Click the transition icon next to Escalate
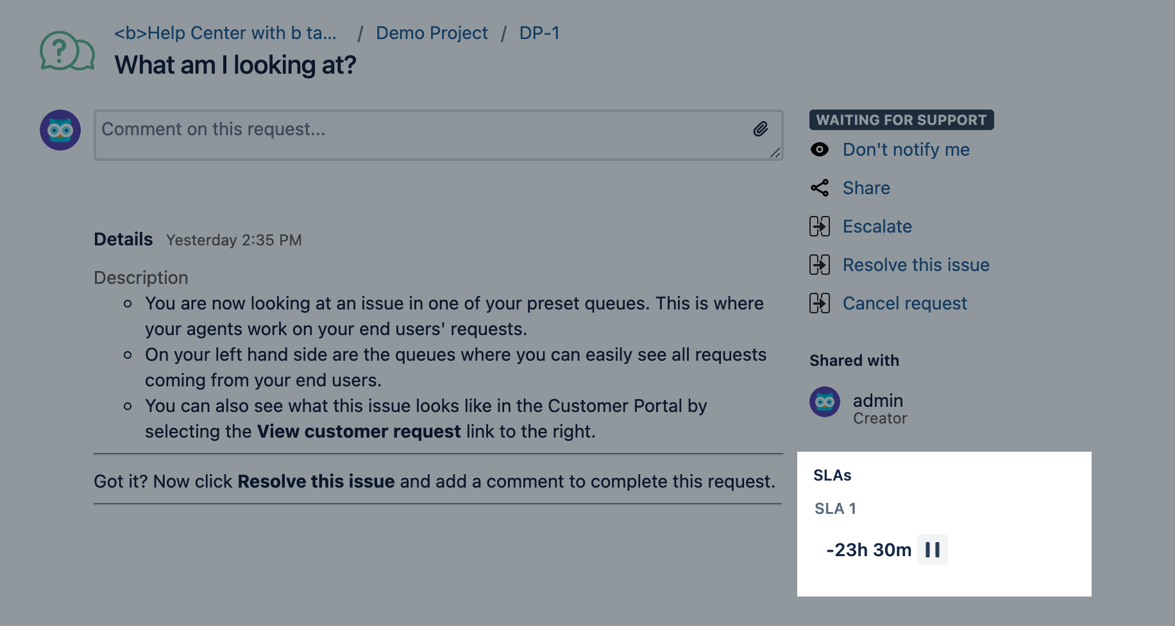1175x626 pixels. coord(820,226)
